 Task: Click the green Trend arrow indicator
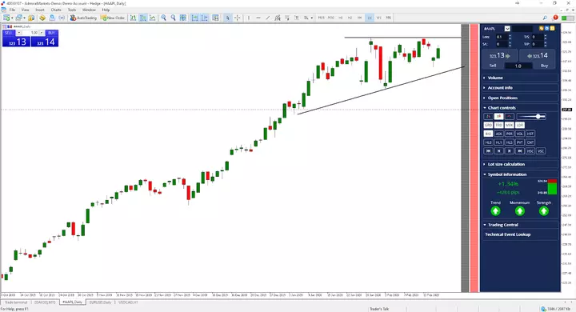click(495, 211)
